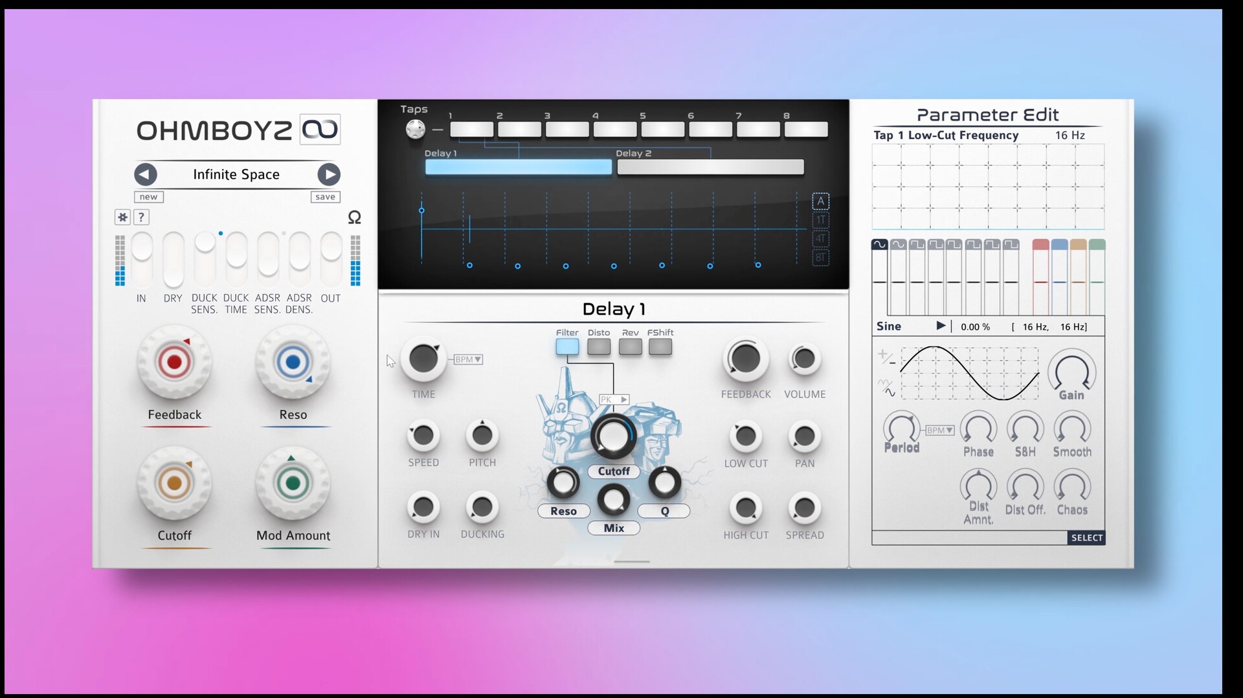
Task: Open the BPM dropdown next to TIME
Action: tap(468, 359)
